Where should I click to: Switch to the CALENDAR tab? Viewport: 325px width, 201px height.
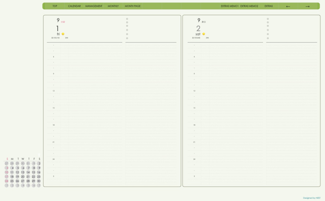(x=74, y=6)
